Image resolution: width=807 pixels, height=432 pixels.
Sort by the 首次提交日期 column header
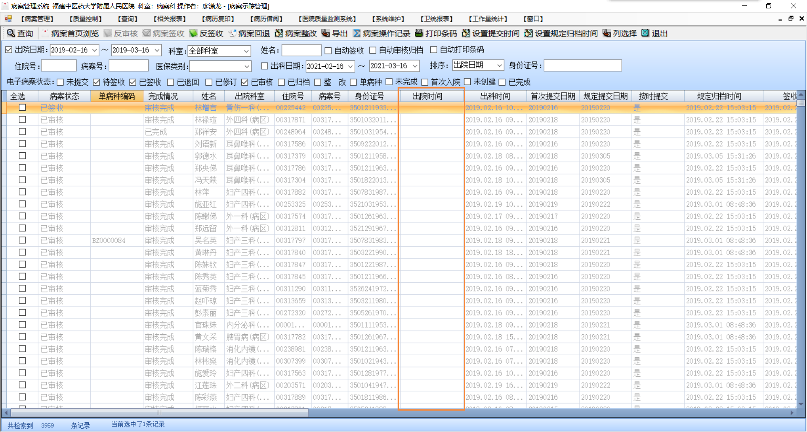point(553,96)
